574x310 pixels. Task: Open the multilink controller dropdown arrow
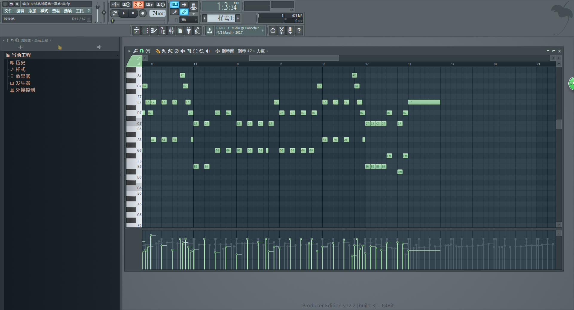tap(194, 14)
